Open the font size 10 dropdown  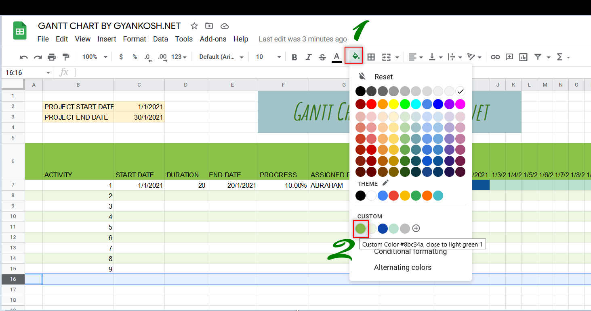pos(269,57)
